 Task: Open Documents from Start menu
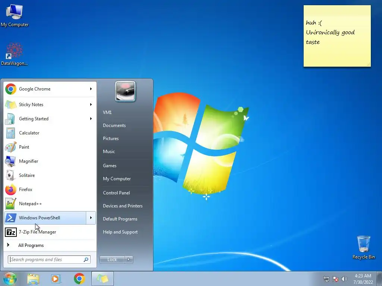pyautogui.click(x=114, y=125)
